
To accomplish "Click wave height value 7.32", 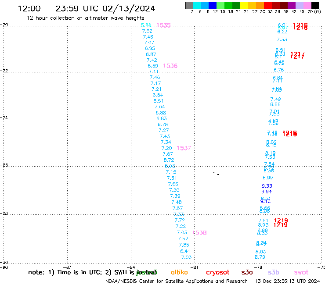I will [147, 31].
